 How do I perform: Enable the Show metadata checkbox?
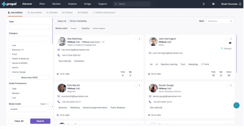[69, 21]
